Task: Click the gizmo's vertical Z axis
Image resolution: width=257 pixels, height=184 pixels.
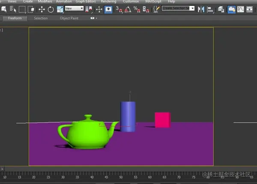Action: (130, 97)
